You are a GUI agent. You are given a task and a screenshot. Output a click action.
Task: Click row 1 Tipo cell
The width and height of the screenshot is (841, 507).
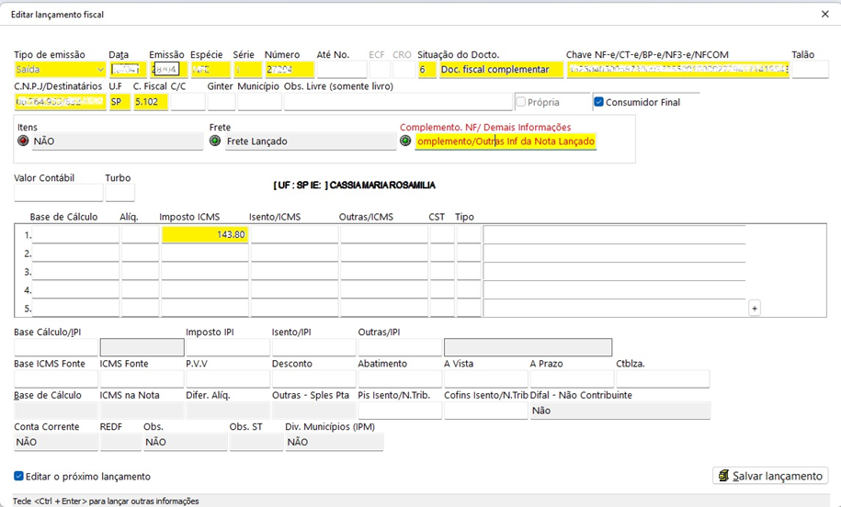pyautogui.click(x=469, y=235)
